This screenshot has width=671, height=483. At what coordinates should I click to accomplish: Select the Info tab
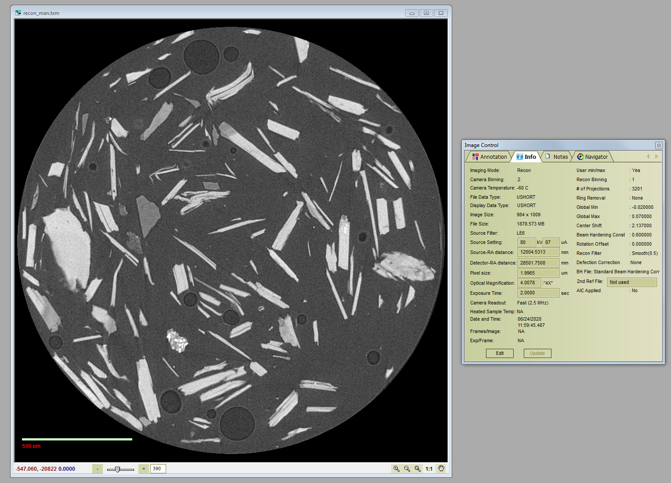click(526, 157)
